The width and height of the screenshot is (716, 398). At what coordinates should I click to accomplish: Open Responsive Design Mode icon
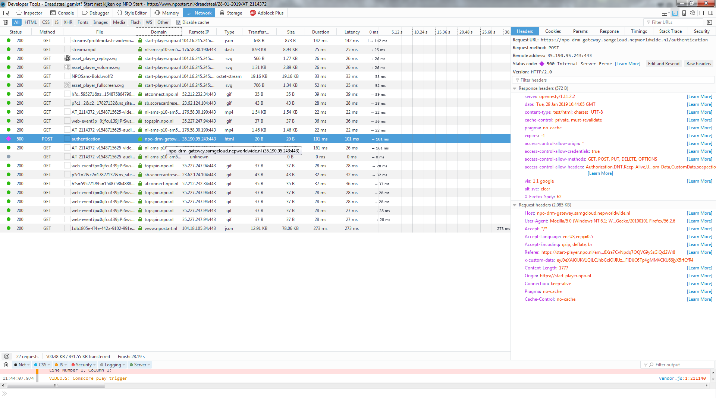pos(684,13)
